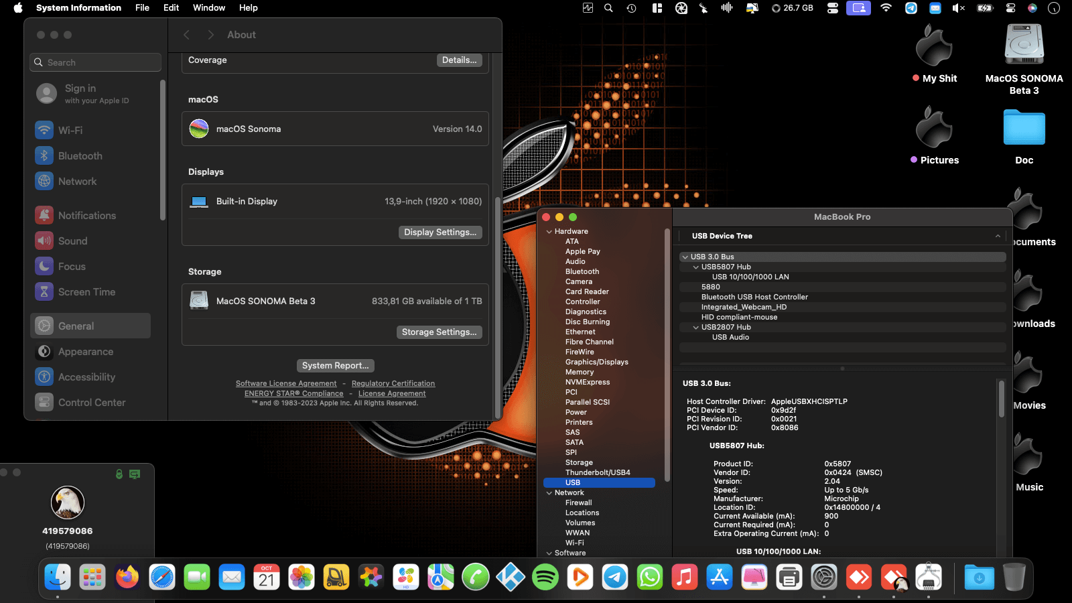Open the Wi-Fi menu bar status icon
Screen dimensions: 1072x603
pyautogui.click(x=886, y=8)
